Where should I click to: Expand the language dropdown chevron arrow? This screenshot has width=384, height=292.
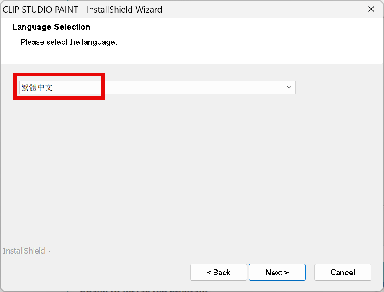(x=289, y=87)
